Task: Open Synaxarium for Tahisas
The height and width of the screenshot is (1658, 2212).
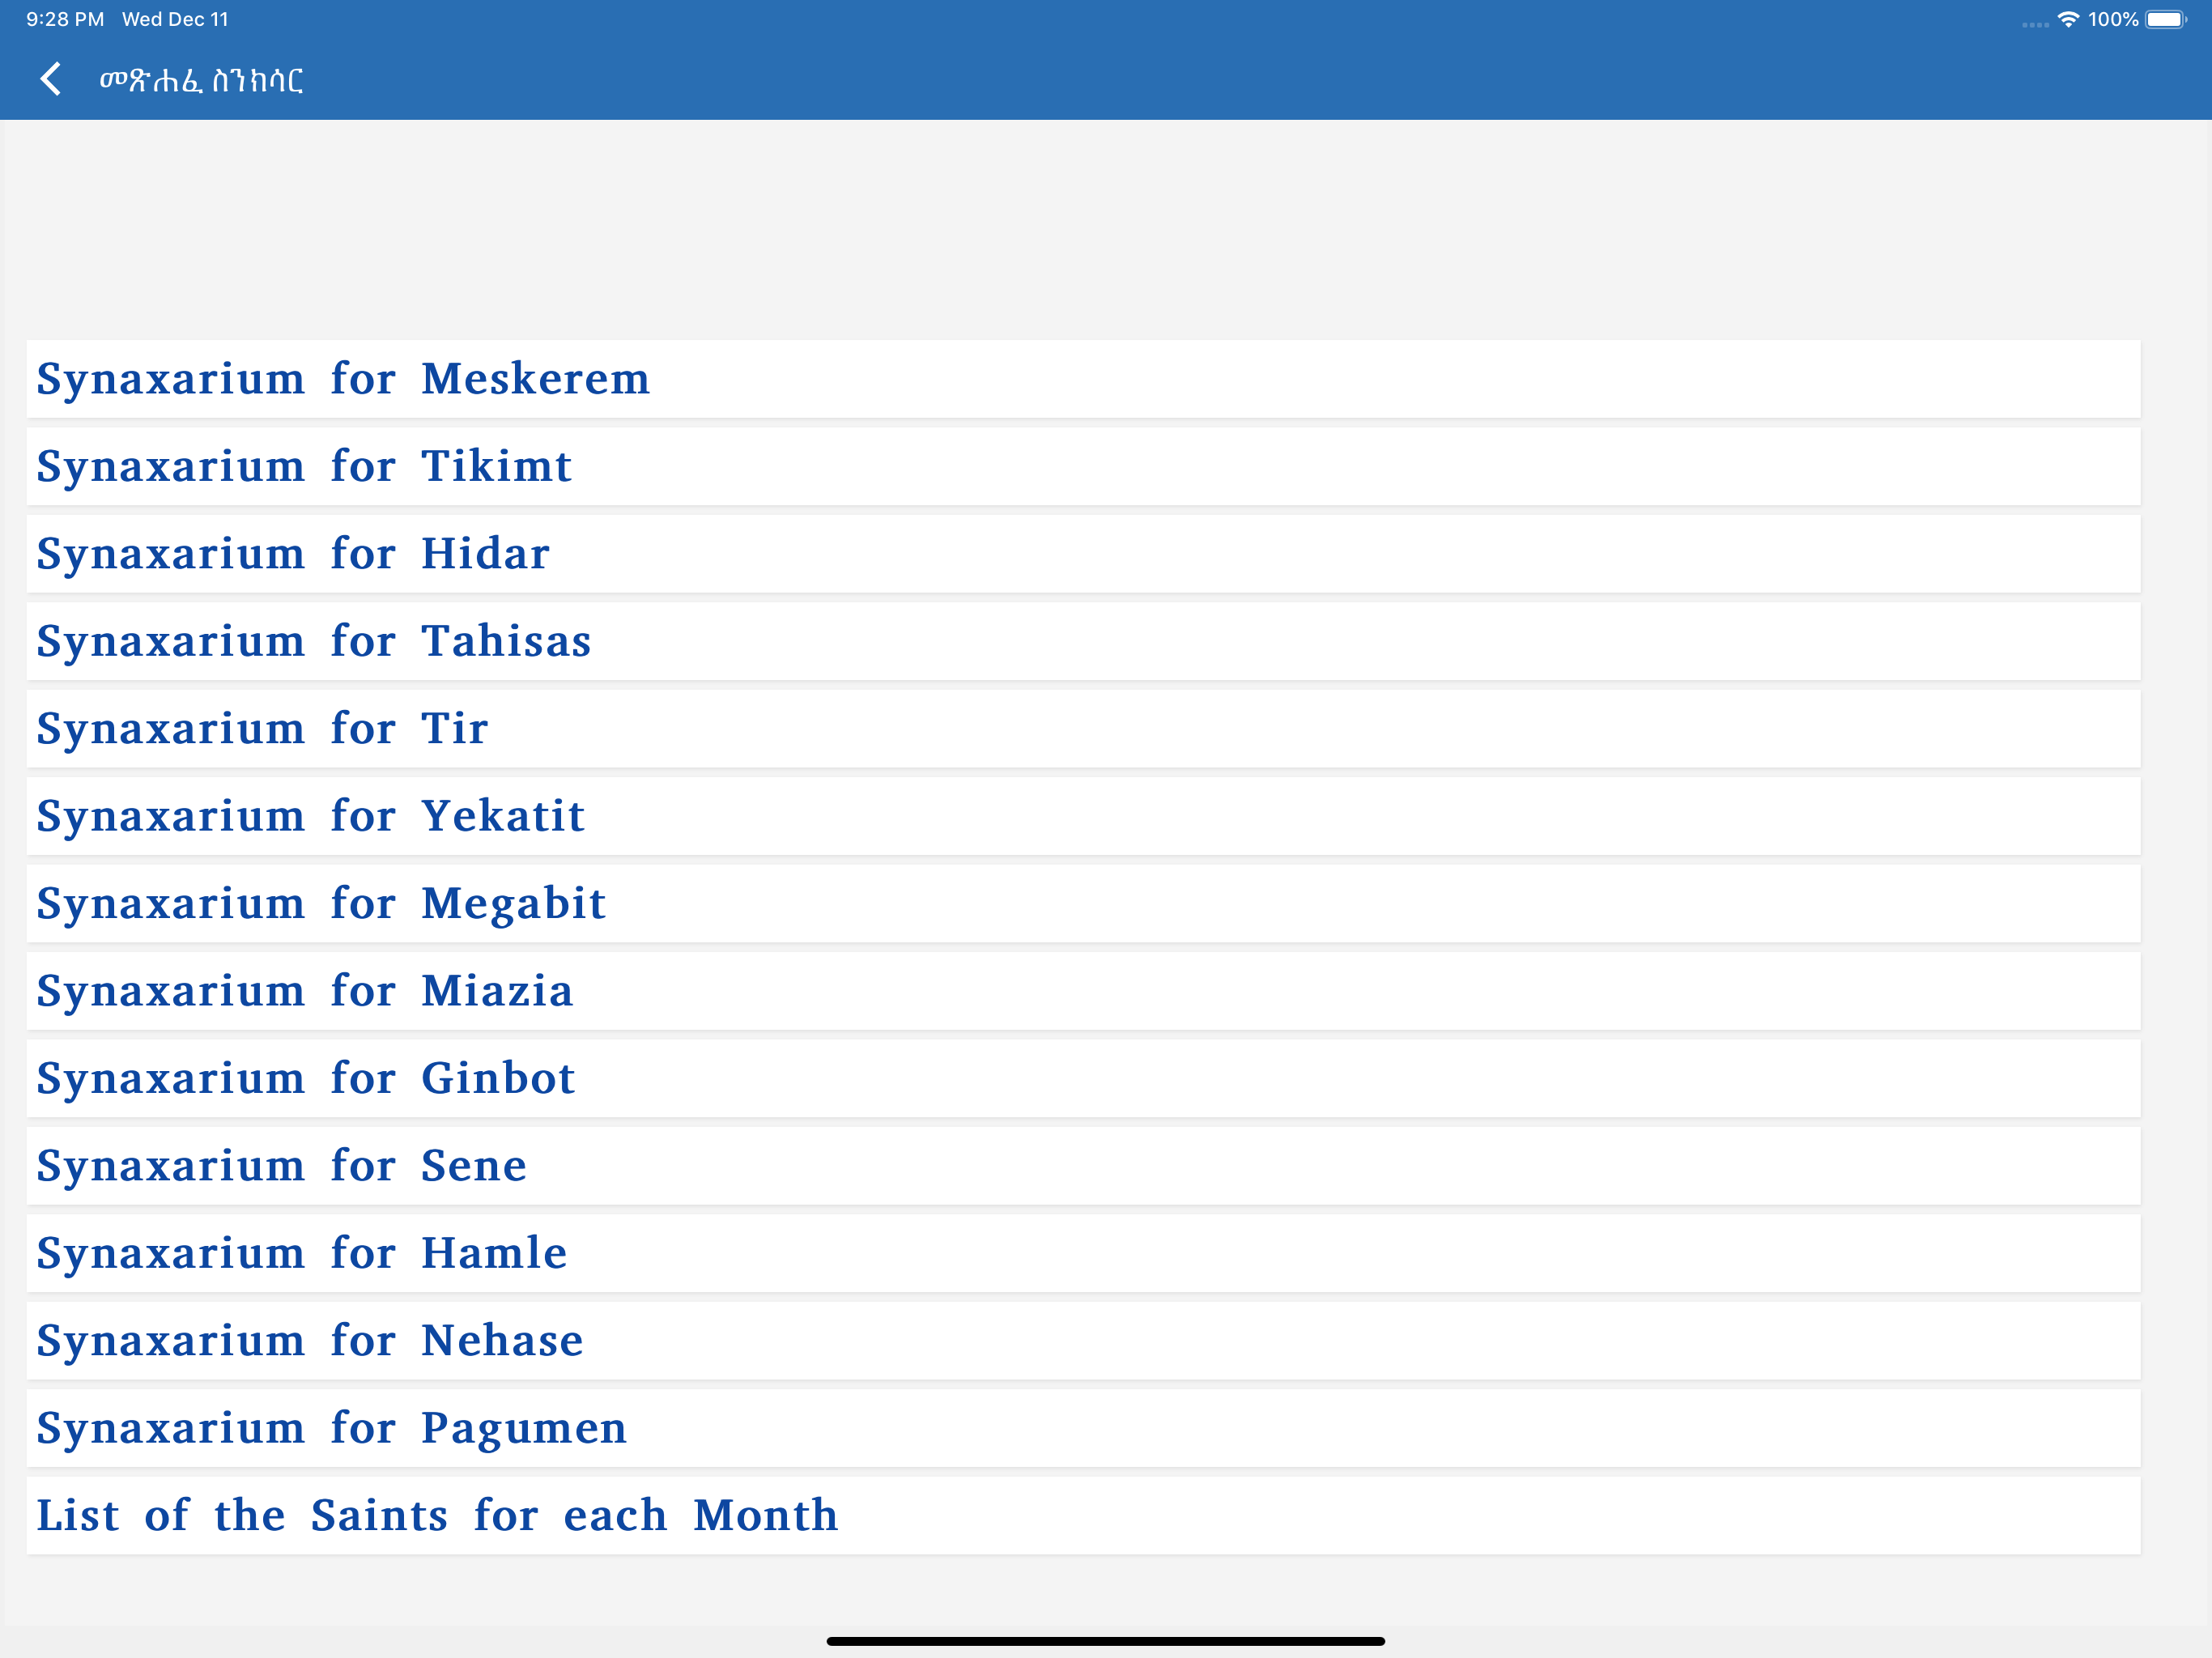Action: tap(1083, 641)
